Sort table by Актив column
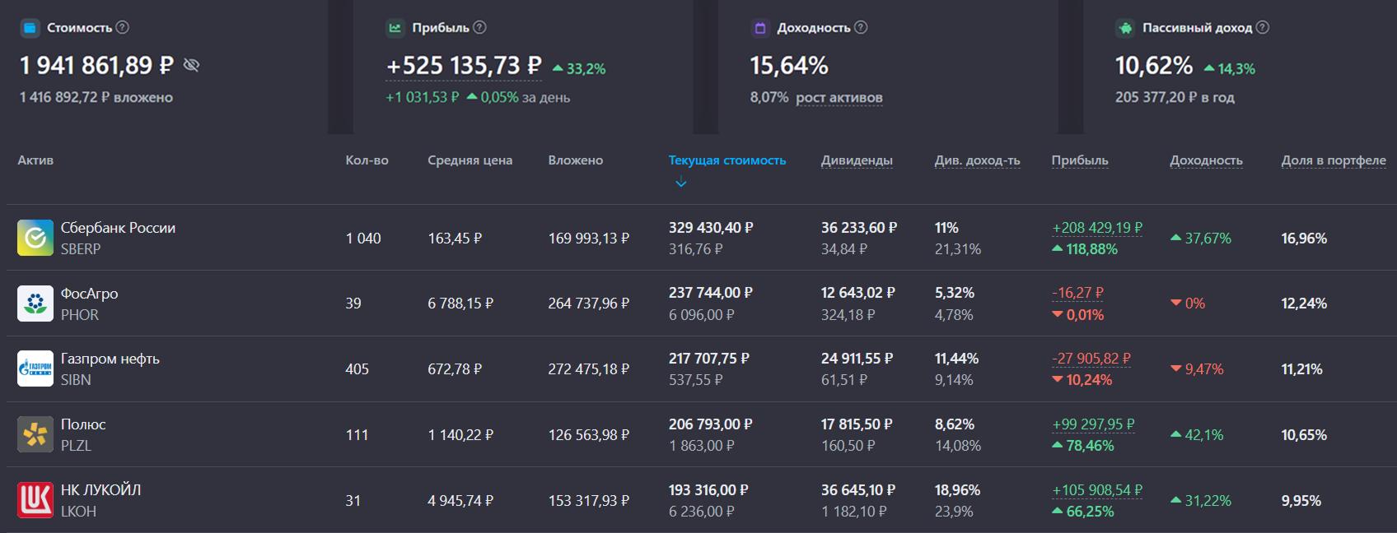Viewport: 1397px width, 533px height. pos(35,160)
